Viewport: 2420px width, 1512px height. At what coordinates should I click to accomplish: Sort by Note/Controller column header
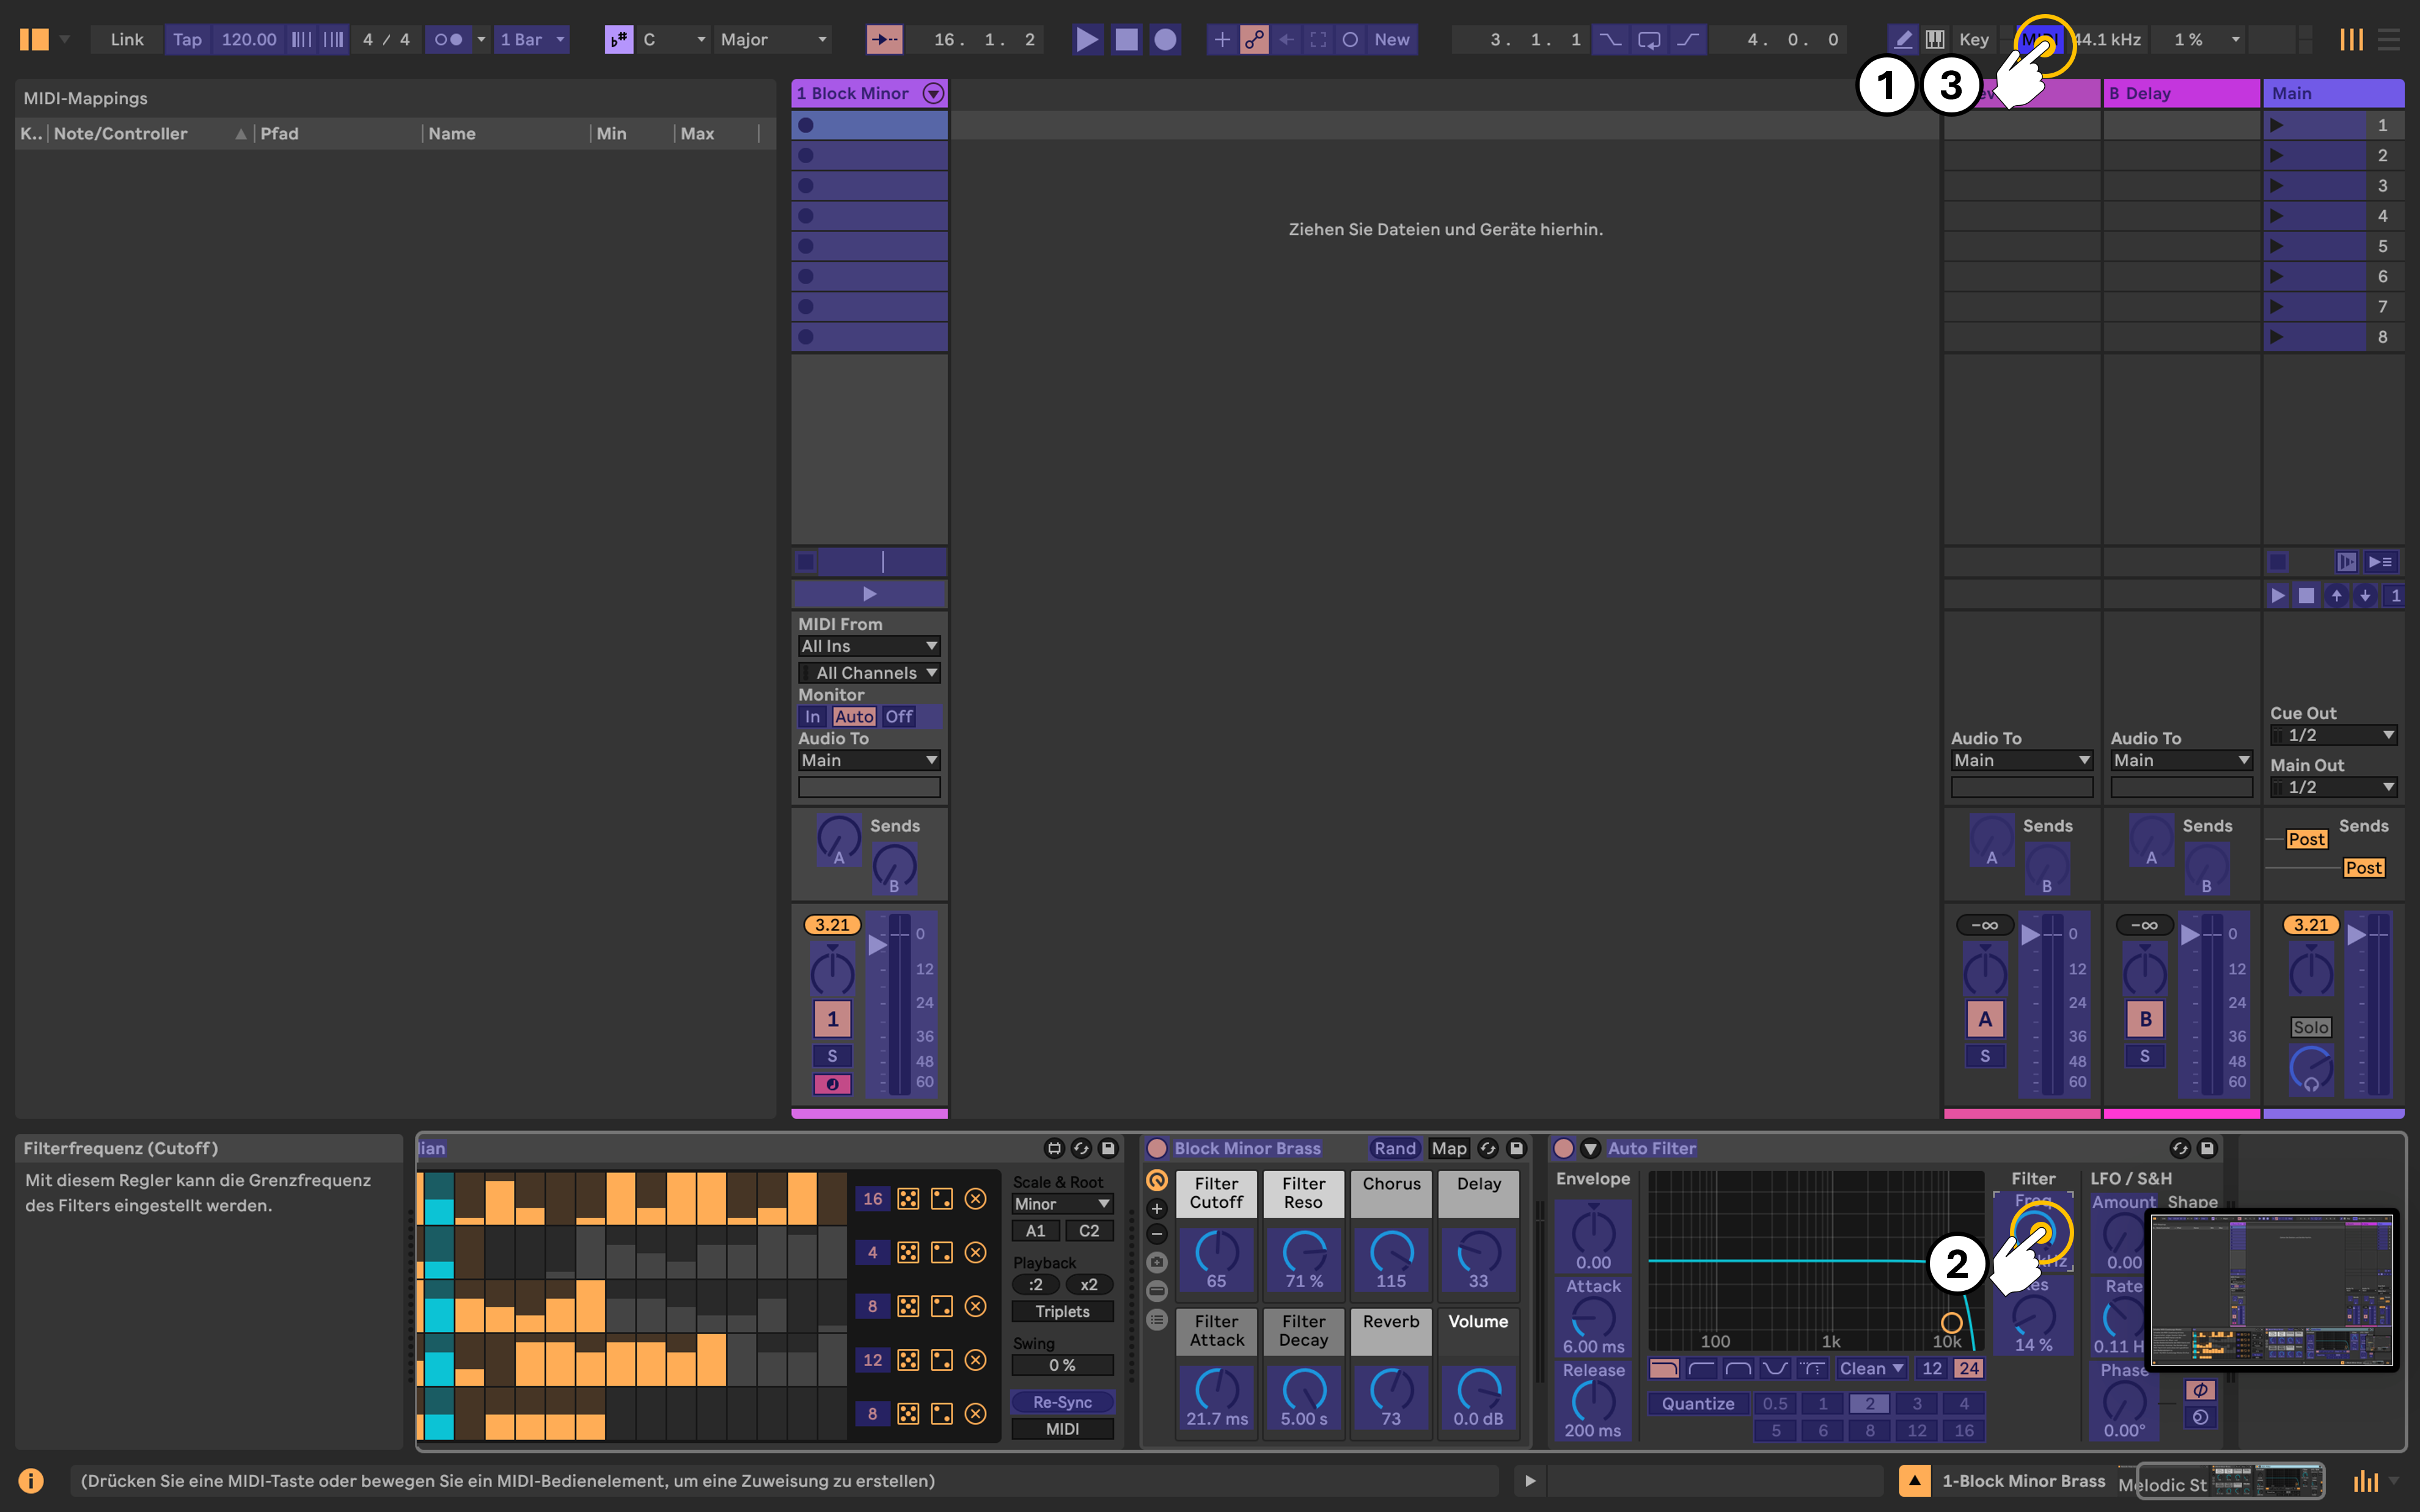click(149, 133)
